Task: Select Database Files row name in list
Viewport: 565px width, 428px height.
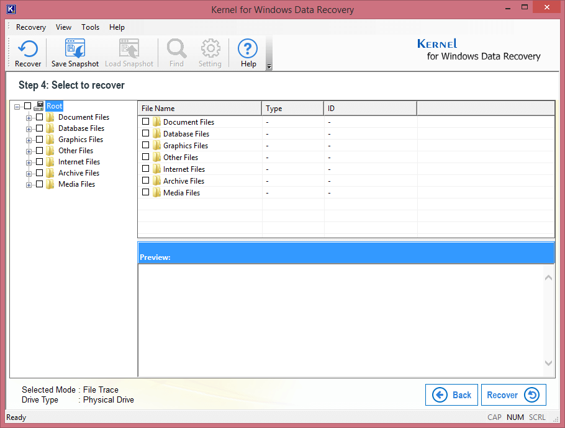Action: 186,133
